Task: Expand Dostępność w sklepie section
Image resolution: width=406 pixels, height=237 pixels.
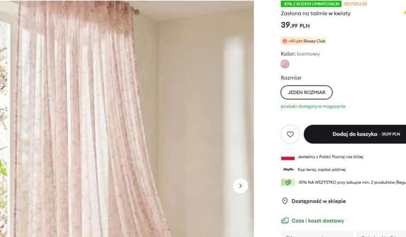Action: pyautogui.click(x=318, y=201)
